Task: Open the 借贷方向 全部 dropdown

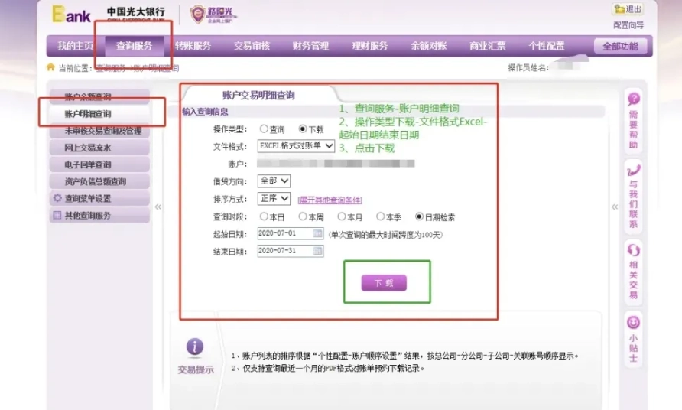Action: coord(274,181)
